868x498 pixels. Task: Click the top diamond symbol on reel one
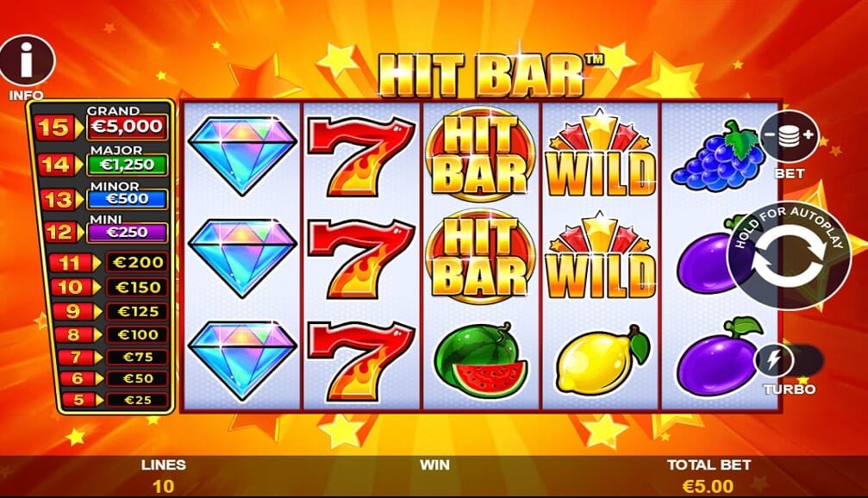click(x=242, y=155)
